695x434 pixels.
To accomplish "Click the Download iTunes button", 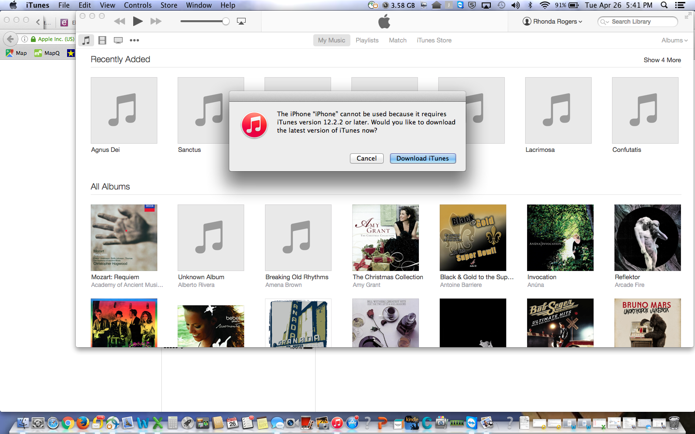I will coord(423,158).
